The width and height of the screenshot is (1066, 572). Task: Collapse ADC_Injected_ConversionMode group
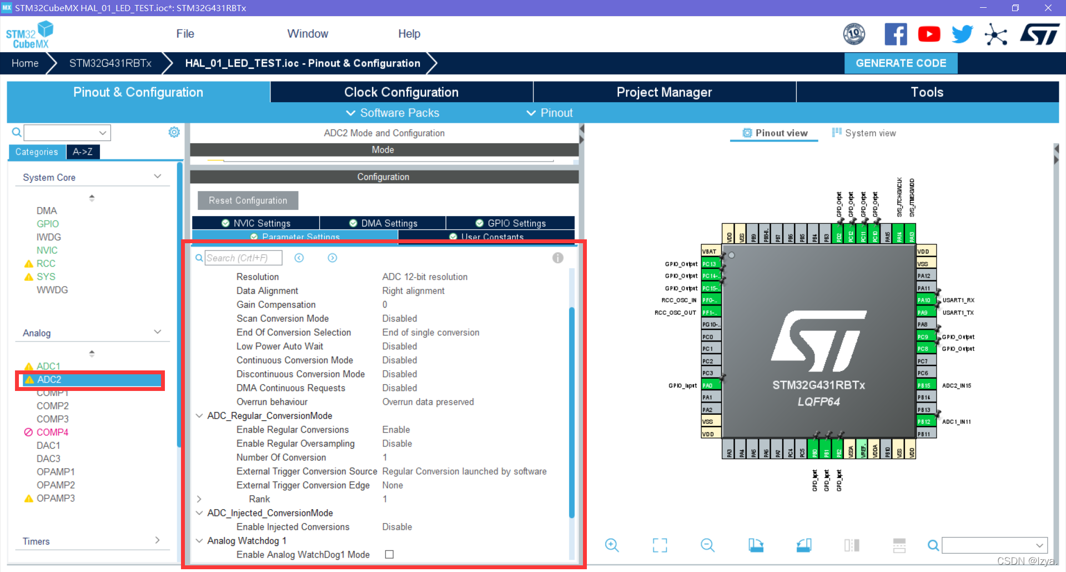click(199, 513)
